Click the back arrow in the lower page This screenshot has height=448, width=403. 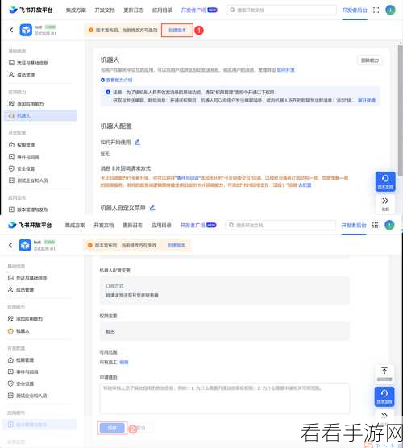10,245
